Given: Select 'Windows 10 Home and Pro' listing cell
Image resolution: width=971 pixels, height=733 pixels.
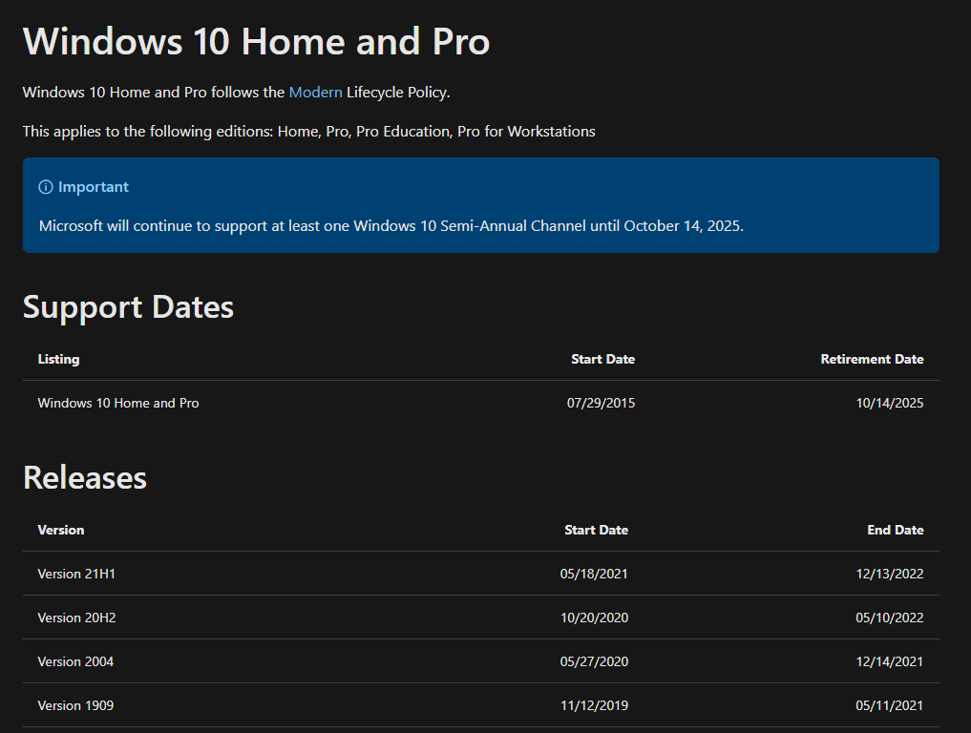Looking at the screenshot, I should [118, 403].
